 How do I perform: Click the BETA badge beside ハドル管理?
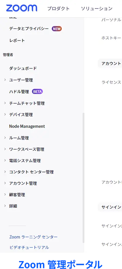(37, 92)
